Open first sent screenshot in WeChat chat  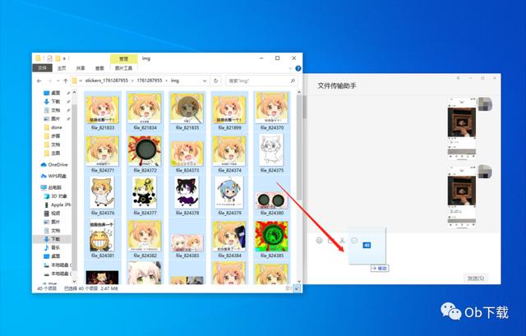coord(462,129)
